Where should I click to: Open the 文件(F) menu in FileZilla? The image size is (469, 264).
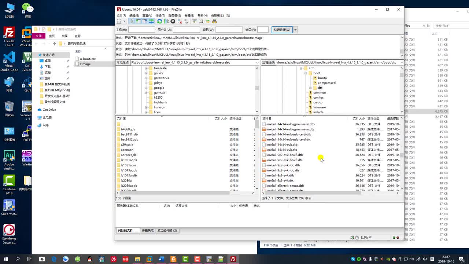coord(121,15)
